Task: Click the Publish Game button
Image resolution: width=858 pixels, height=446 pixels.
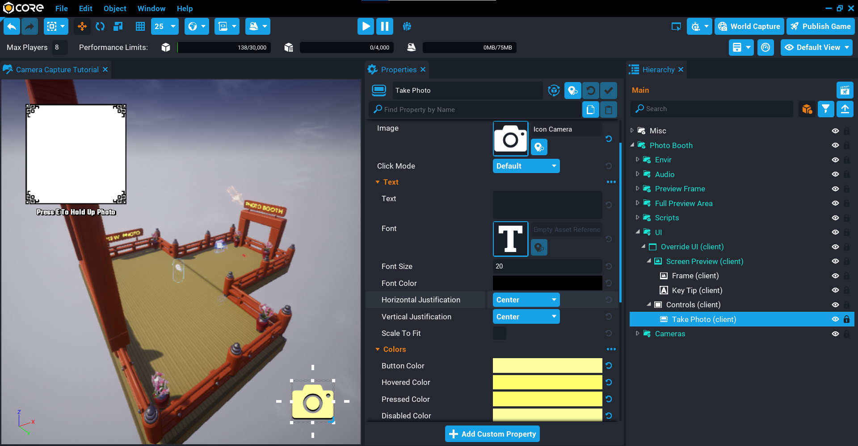Action: 820,26
